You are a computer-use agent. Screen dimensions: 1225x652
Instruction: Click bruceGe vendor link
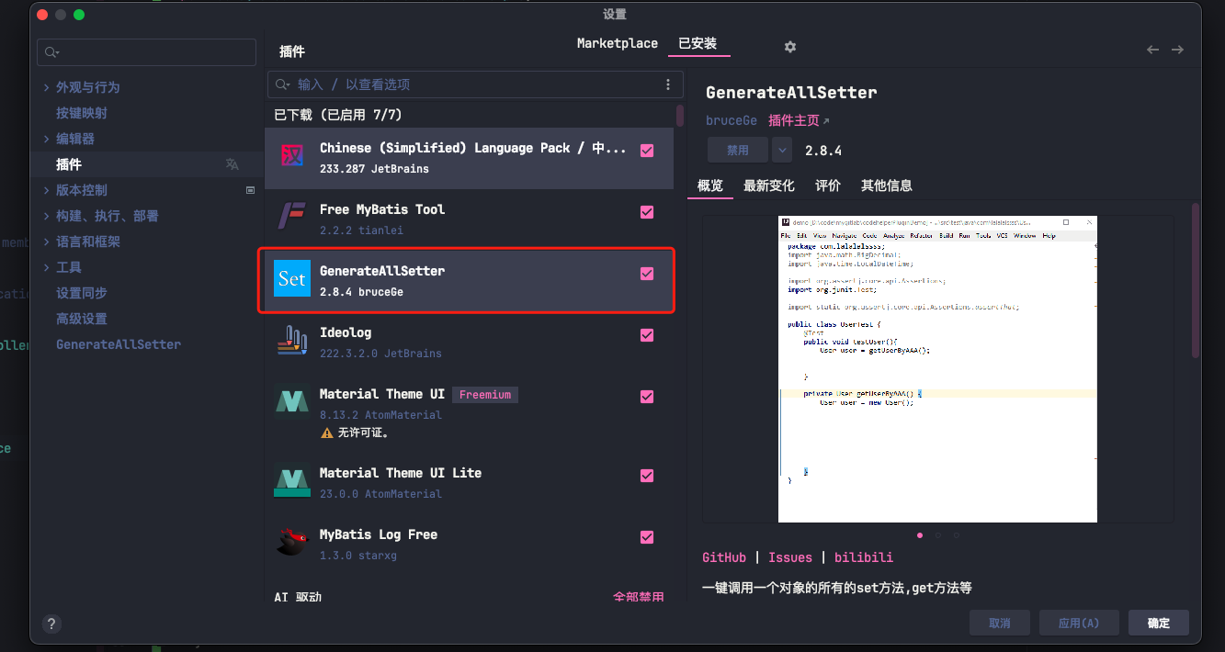click(x=732, y=120)
